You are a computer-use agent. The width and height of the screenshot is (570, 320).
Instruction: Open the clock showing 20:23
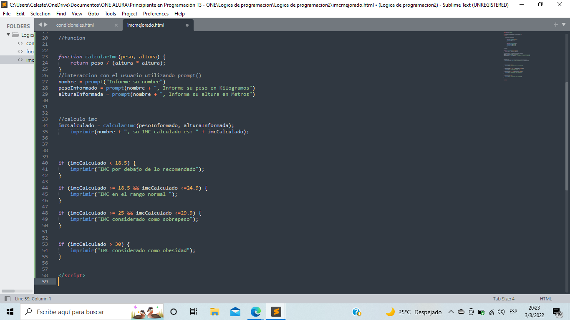pos(534,312)
